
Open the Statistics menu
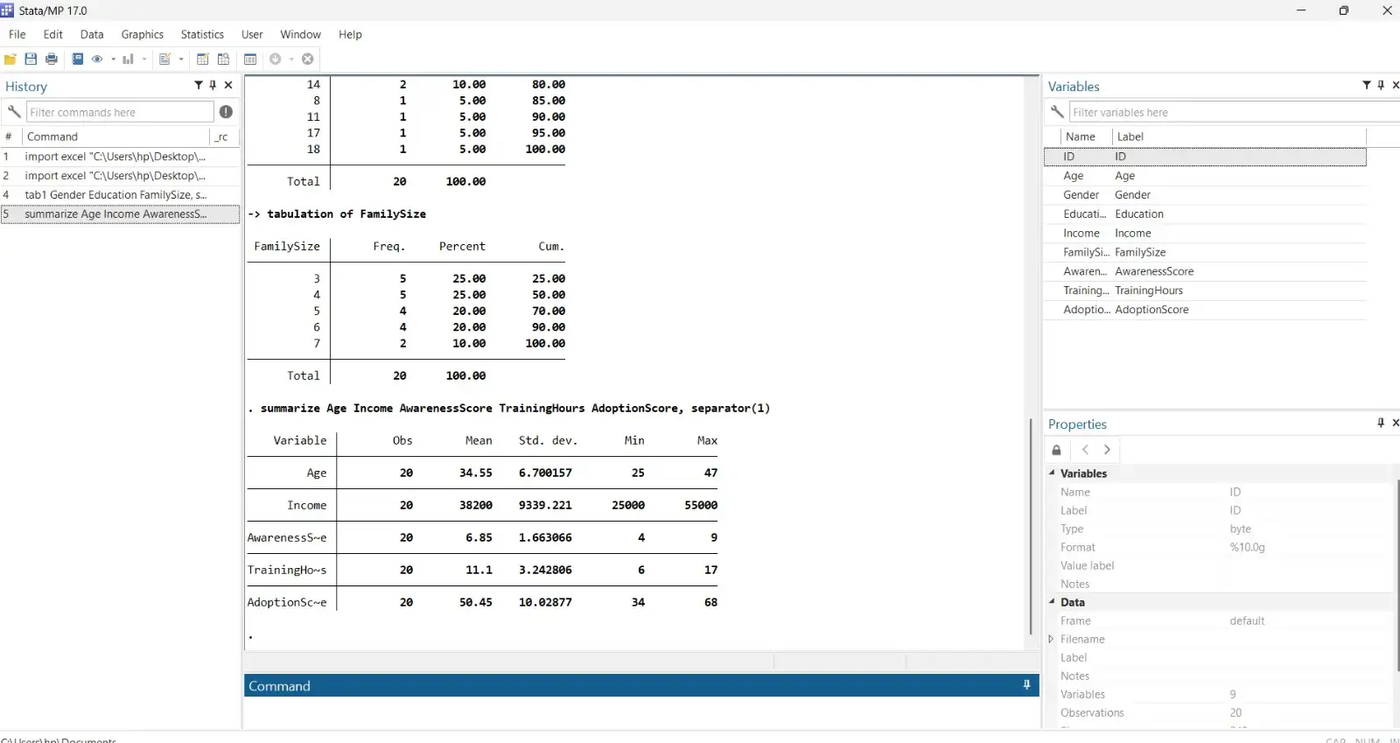202,34
